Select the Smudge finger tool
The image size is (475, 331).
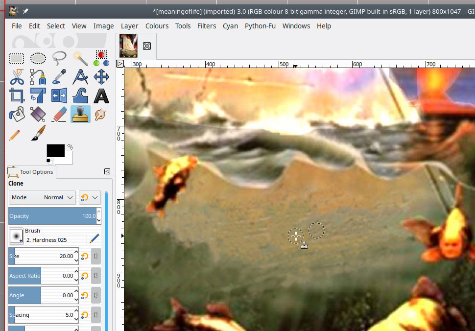pos(100,115)
